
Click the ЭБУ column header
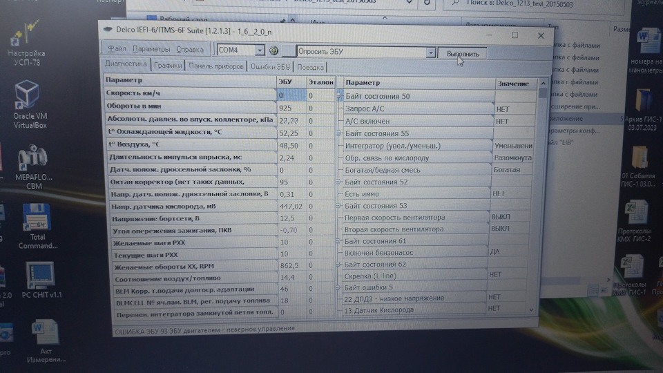click(x=291, y=82)
